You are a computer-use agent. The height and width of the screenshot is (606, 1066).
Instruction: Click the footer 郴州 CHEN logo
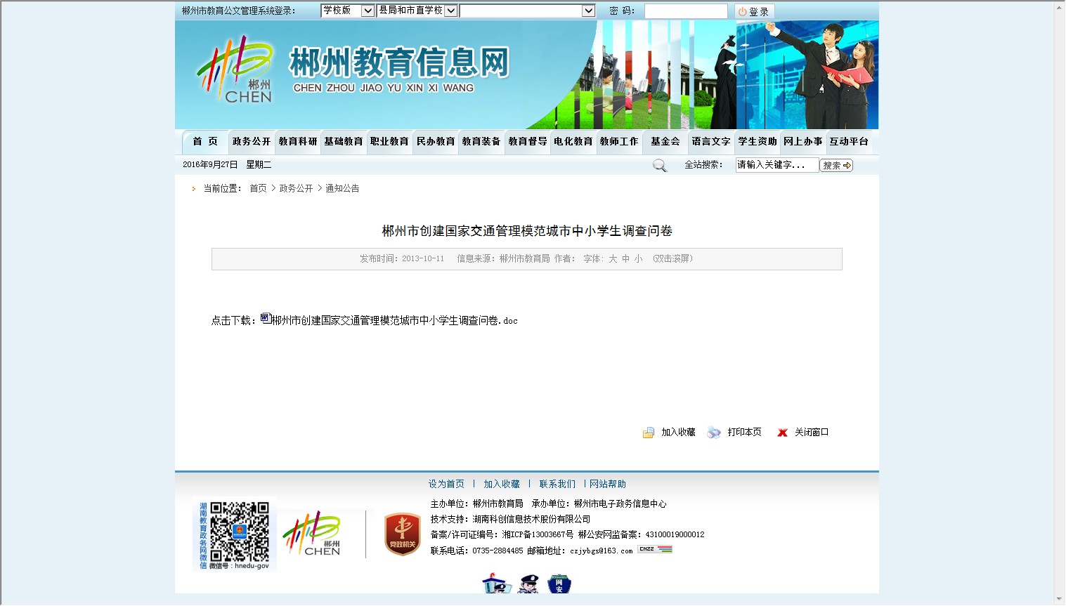(313, 534)
